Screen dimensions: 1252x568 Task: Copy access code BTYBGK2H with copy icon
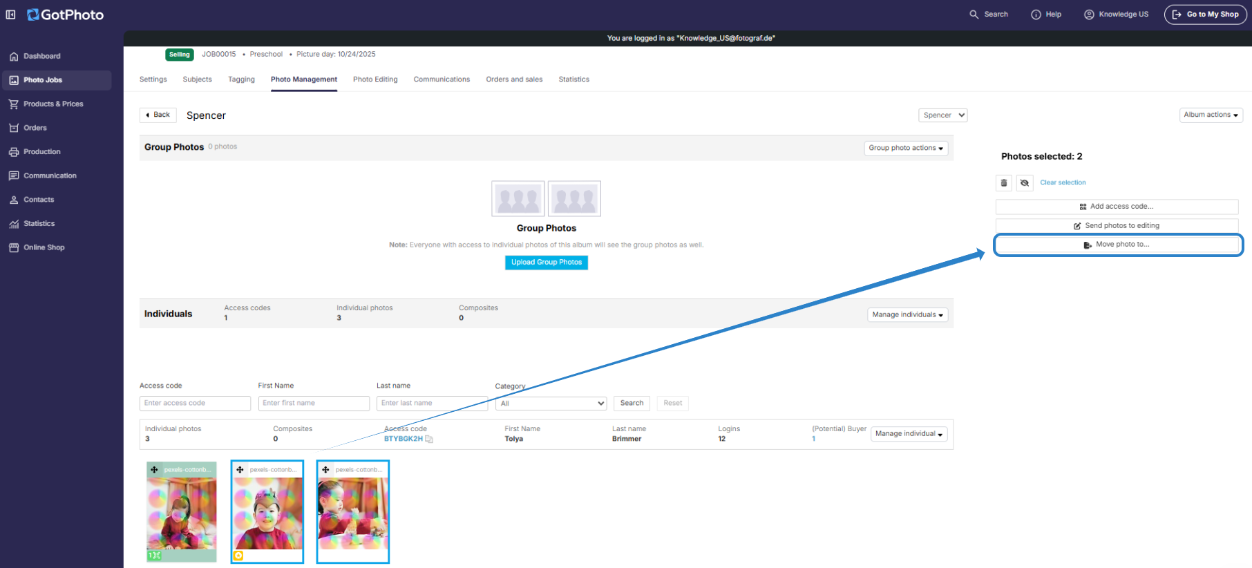pyautogui.click(x=429, y=439)
